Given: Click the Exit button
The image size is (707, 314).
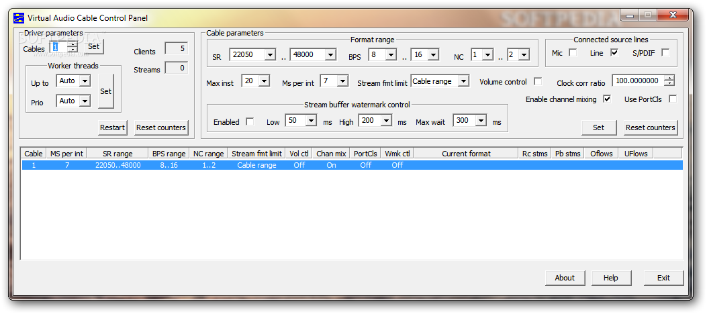Looking at the screenshot, I should point(664,278).
